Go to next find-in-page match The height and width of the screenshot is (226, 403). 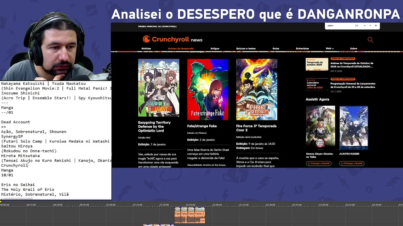pyautogui.click(x=370, y=25)
